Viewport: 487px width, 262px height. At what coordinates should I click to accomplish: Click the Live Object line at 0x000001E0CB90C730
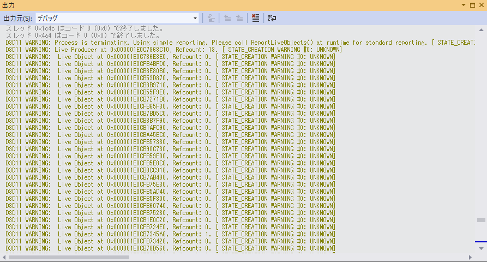[171, 149]
